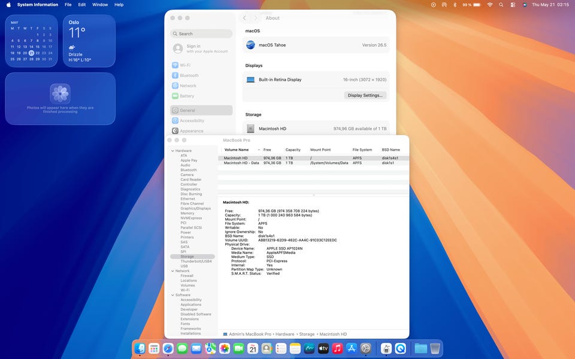Click Display Settings button

coord(365,95)
